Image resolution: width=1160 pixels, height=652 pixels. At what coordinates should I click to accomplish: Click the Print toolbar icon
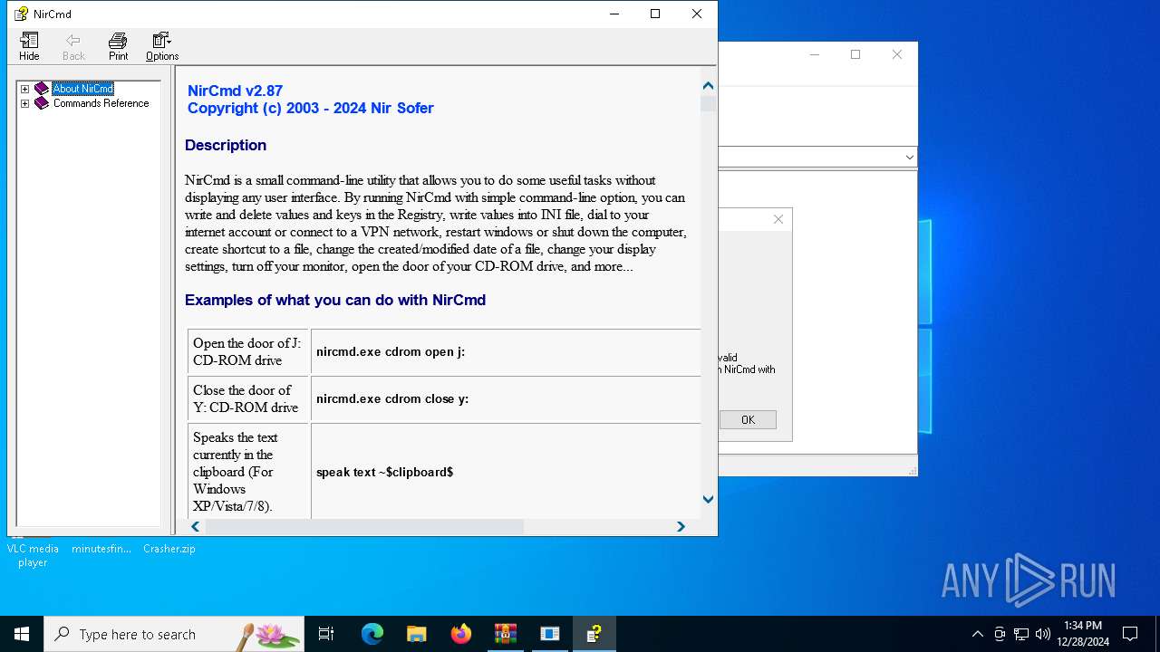(x=118, y=46)
